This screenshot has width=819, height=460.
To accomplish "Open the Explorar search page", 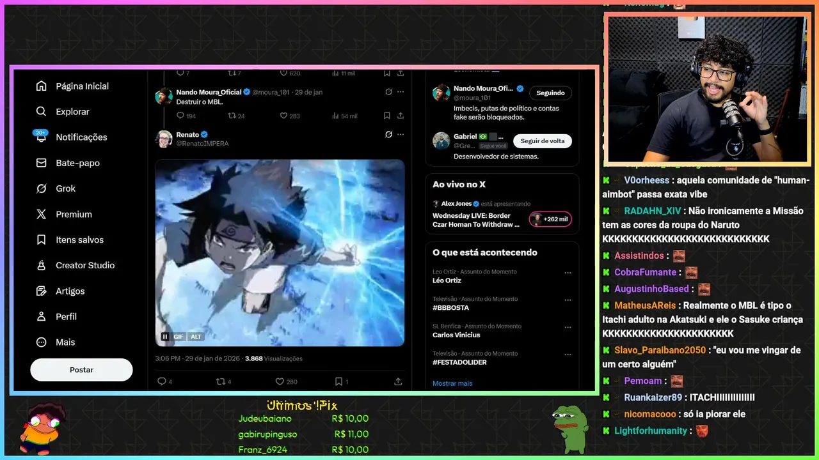I will [x=63, y=112].
